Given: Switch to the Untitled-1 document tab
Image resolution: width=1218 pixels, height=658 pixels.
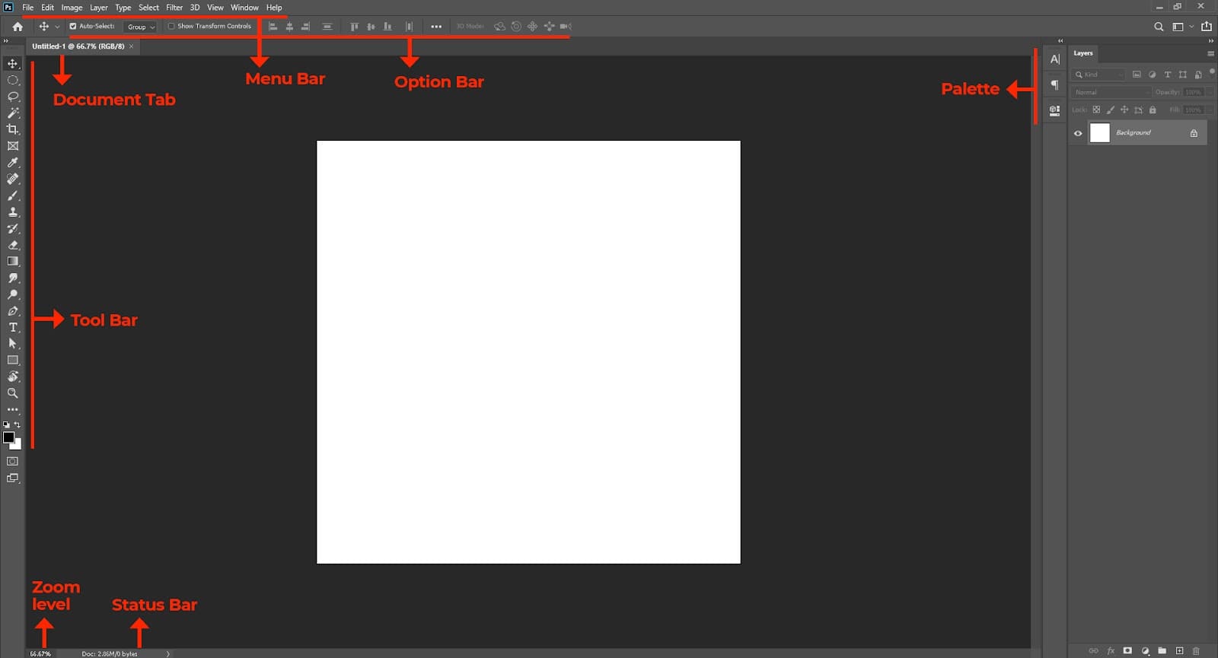Looking at the screenshot, I should tap(78, 46).
